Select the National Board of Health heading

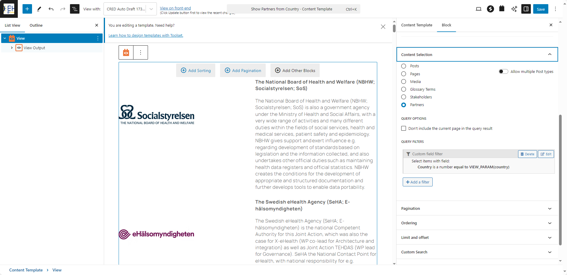(315, 85)
